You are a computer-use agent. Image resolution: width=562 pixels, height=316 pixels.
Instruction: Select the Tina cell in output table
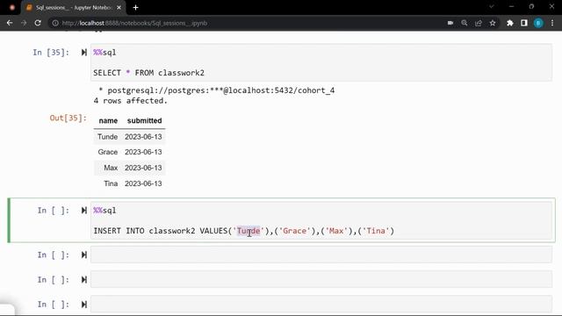click(x=111, y=183)
